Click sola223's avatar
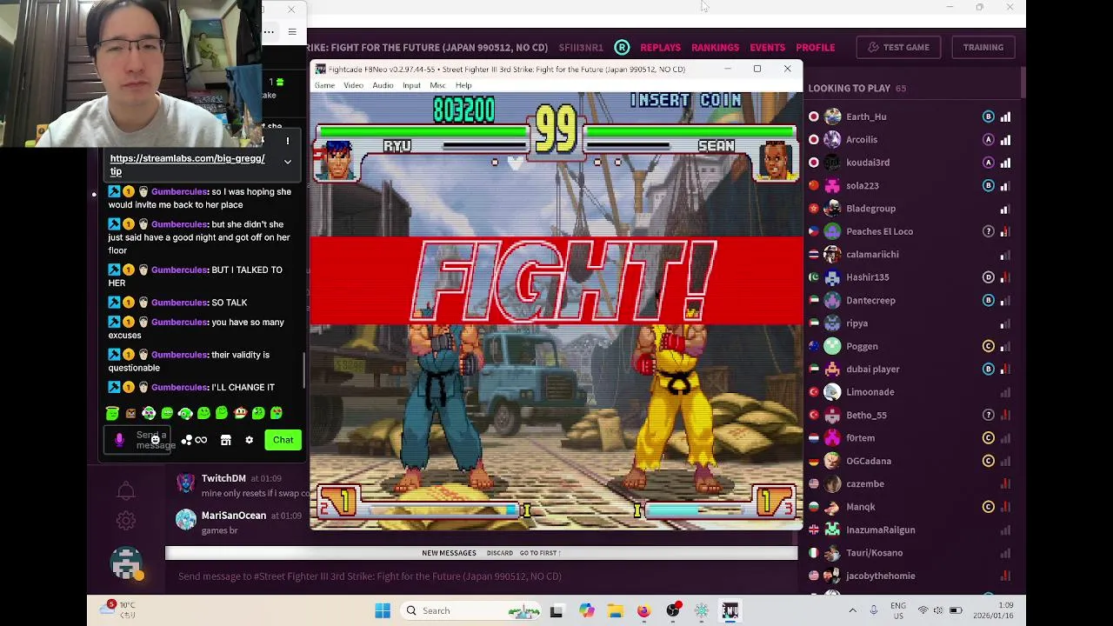Image resolution: width=1113 pixels, height=626 pixels. [x=832, y=185]
